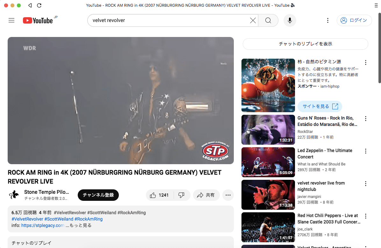
Task: Start voice search with microphone
Action: point(290,20)
